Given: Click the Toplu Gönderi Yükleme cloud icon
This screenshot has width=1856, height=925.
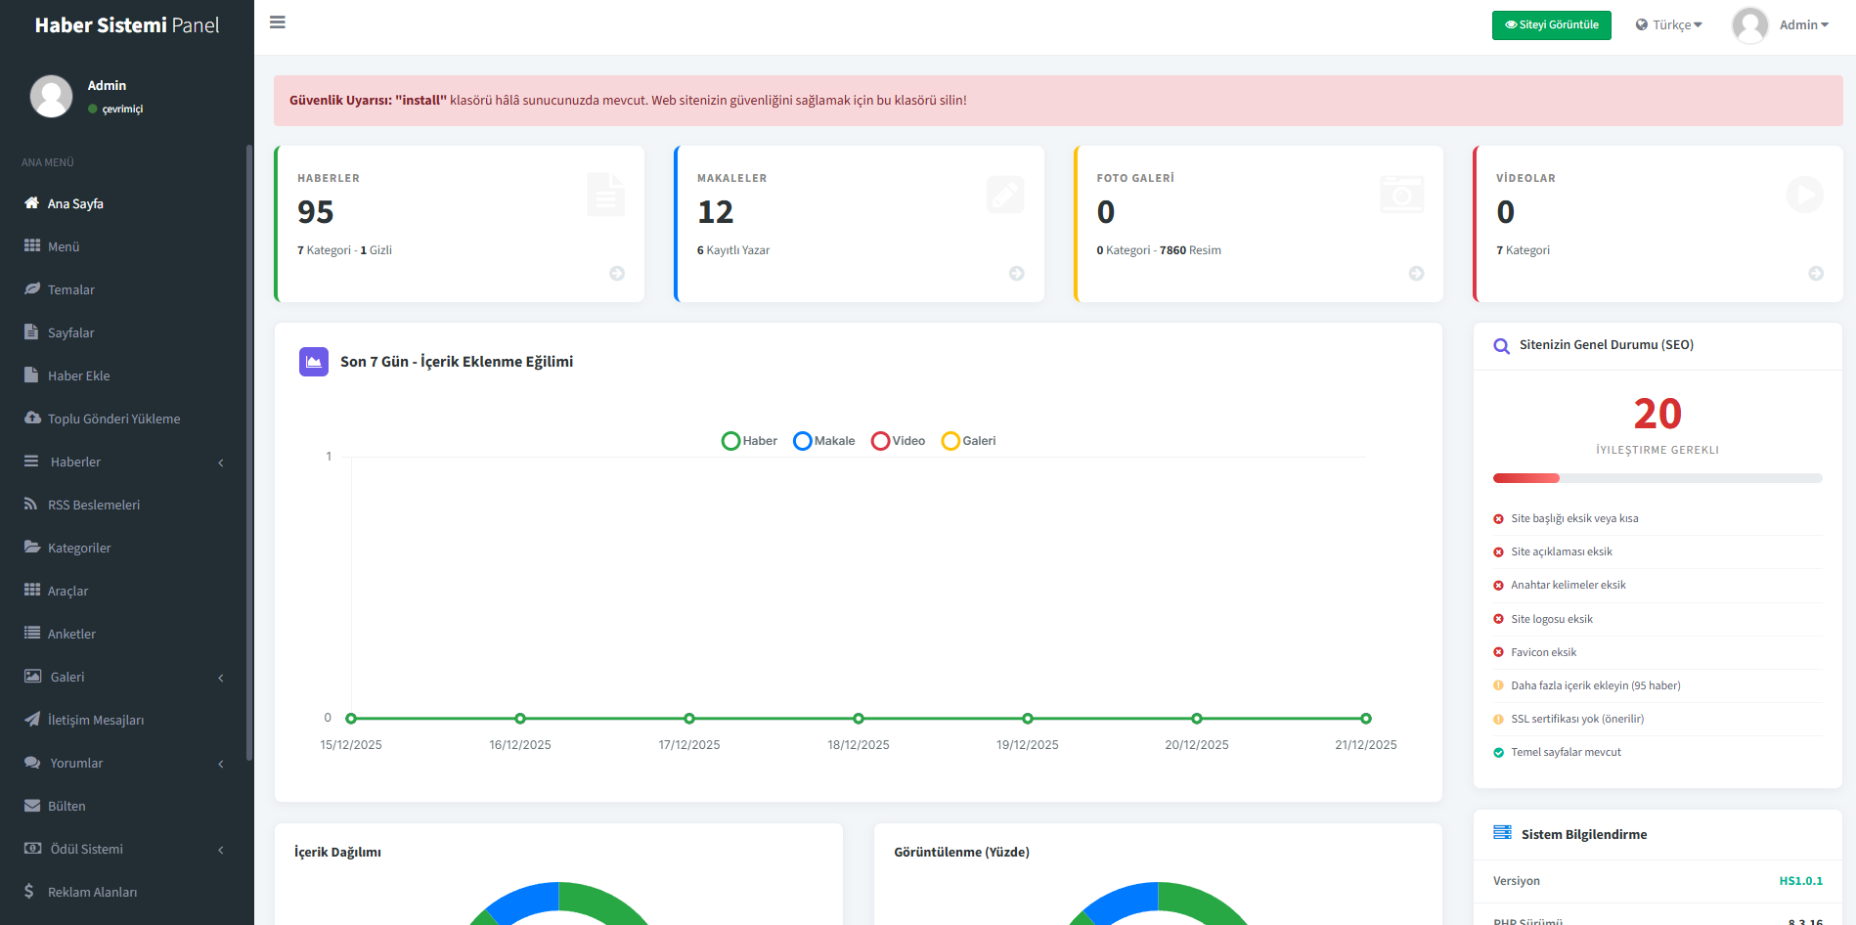Looking at the screenshot, I should 32,418.
